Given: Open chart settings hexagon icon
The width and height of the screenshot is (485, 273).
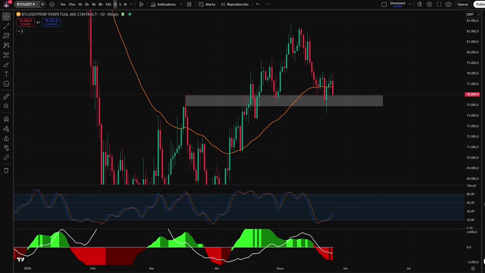Looking at the screenshot, I should (x=429, y=4).
